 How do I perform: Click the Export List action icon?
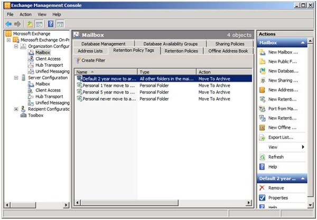coord(262,137)
